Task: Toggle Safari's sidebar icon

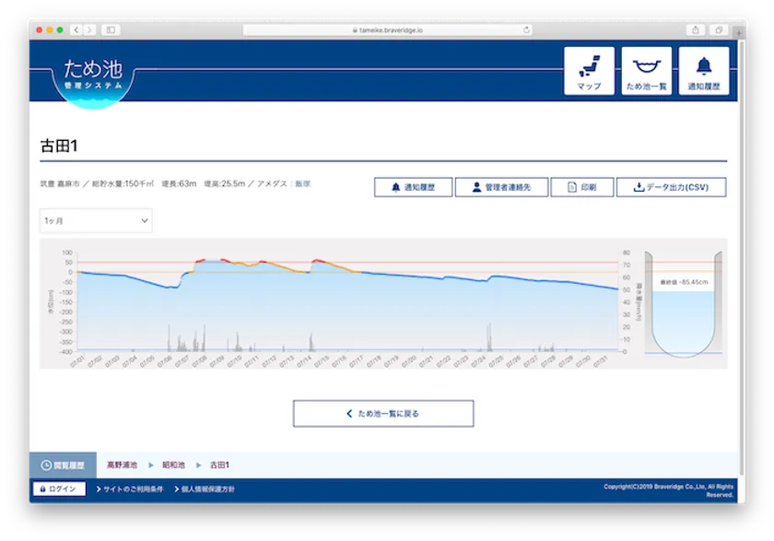Action: [111, 29]
